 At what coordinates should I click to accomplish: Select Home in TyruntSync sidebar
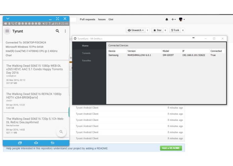pos(89,46)
